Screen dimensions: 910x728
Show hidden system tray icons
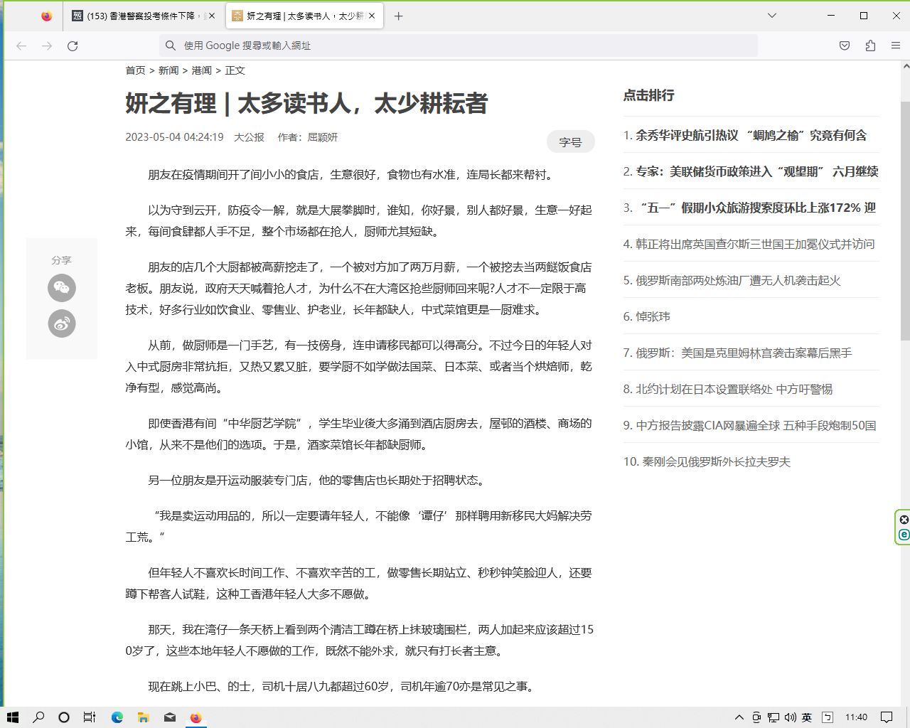pos(739,717)
